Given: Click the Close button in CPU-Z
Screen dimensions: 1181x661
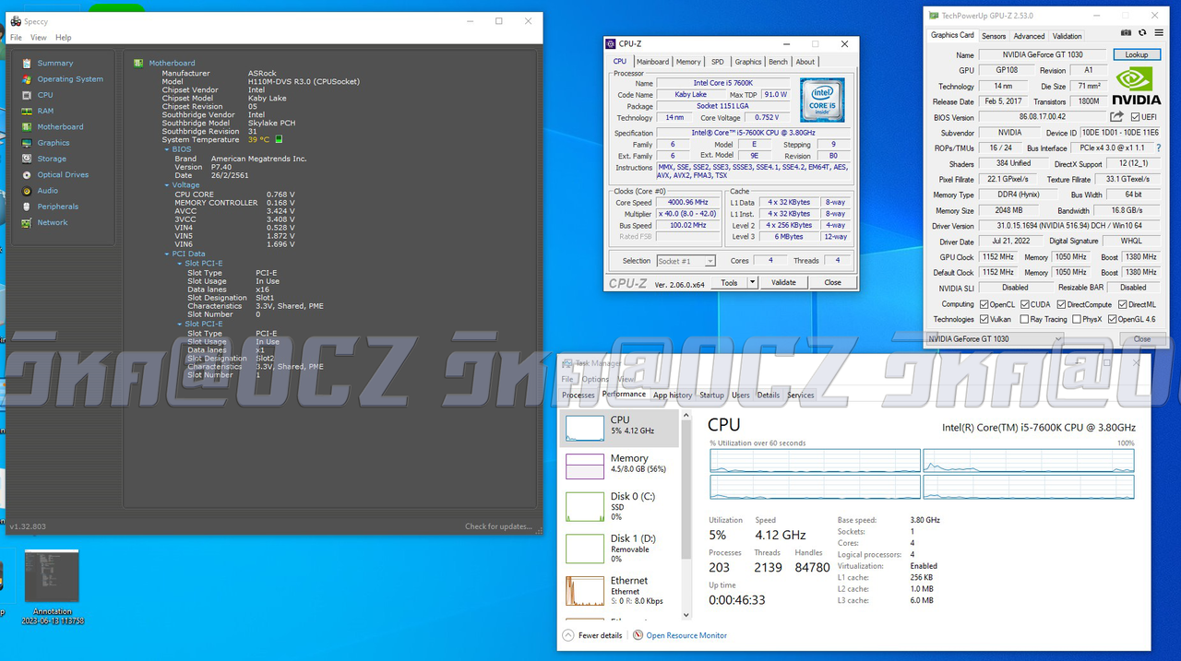Looking at the screenshot, I should tap(832, 283).
